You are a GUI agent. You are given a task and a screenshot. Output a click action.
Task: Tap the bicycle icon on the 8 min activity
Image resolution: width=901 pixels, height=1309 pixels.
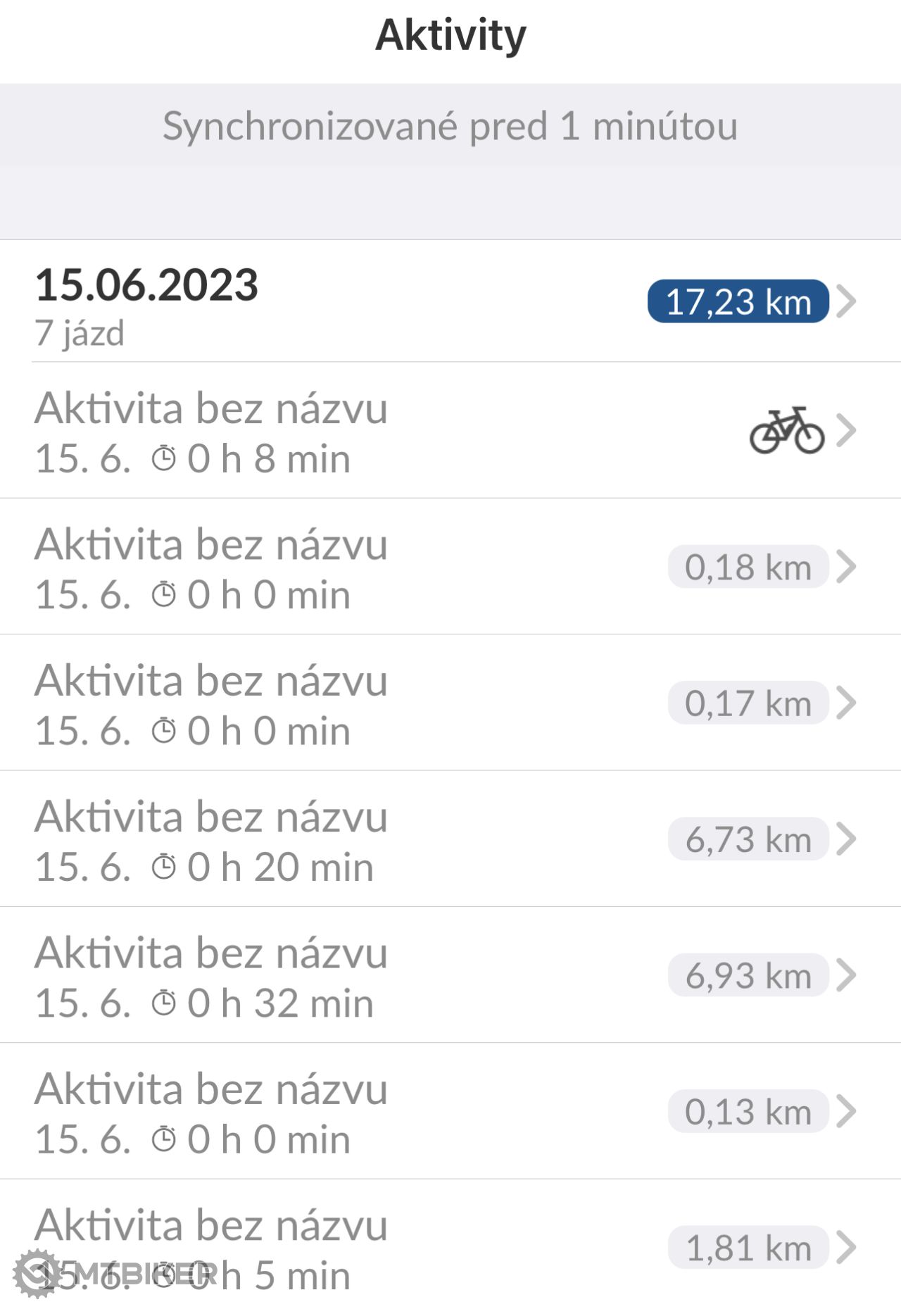(786, 430)
